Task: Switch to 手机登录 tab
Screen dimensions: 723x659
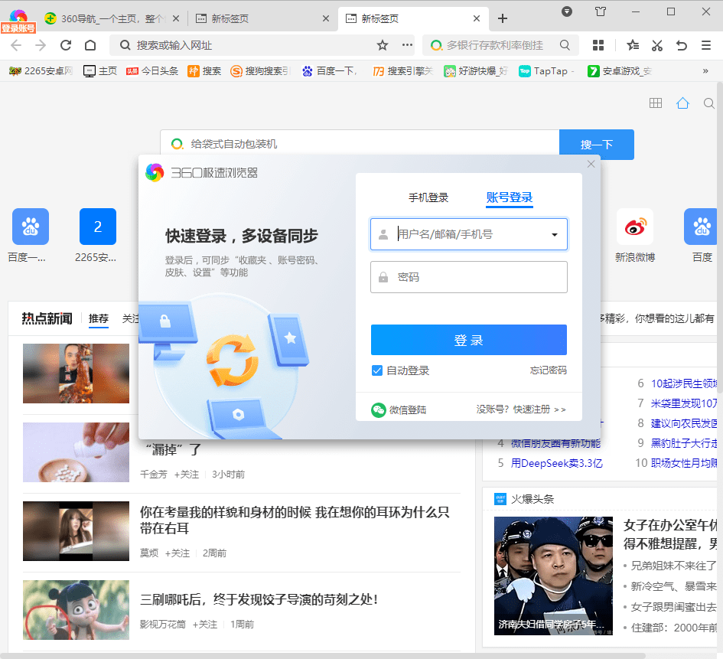Action: [x=428, y=196]
